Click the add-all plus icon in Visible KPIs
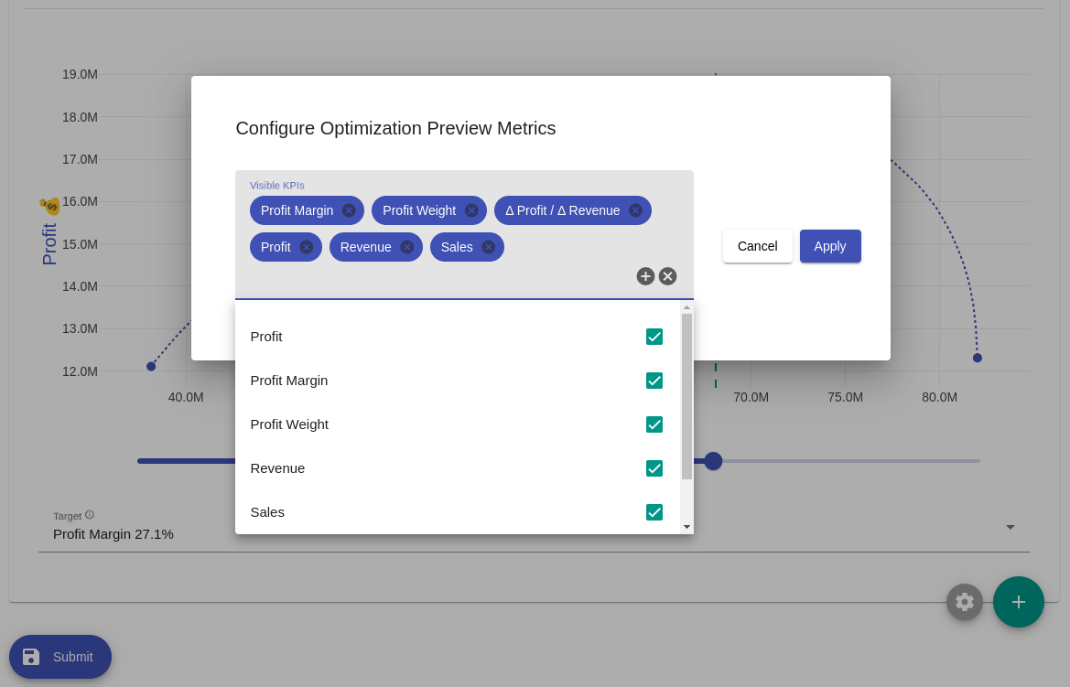Viewport: 1070px width, 687px height. pyautogui.click(x=645, y=276)
